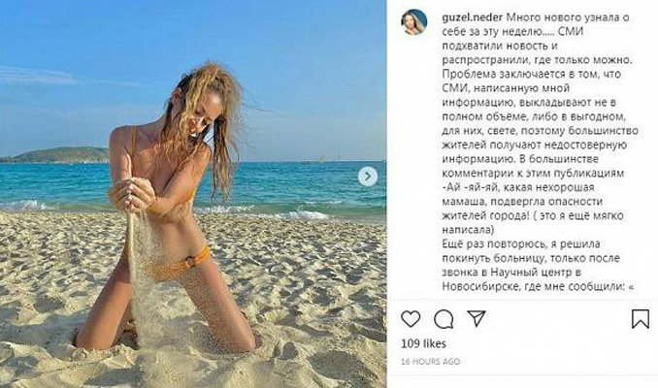
Task: Click the island on the photo horizon
Action: 54,154
